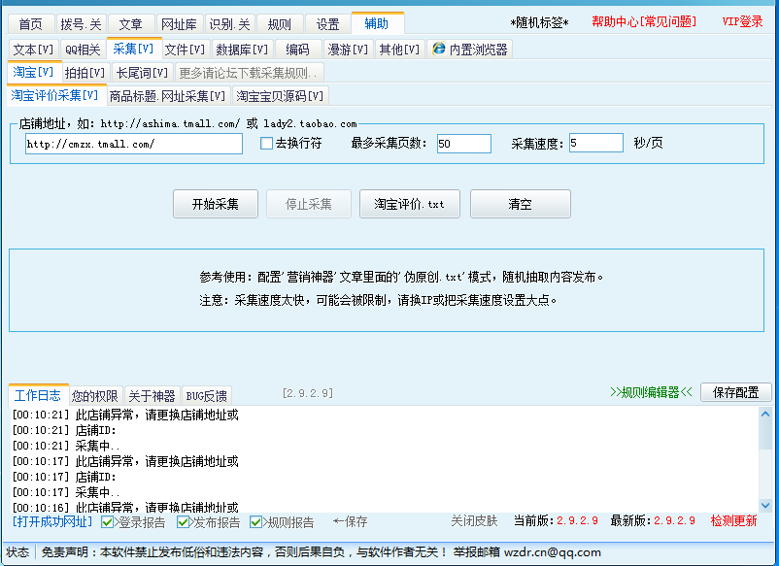This screenshot has width=779, height=566.
Task: Open the 拍拍[V] tab
Action: click(84, 72)
